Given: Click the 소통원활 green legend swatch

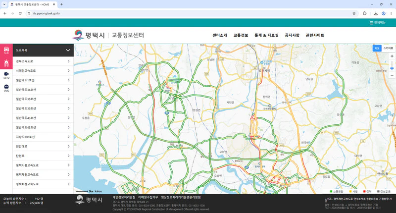Looking at the screenshot, I should tap(331, 192).
